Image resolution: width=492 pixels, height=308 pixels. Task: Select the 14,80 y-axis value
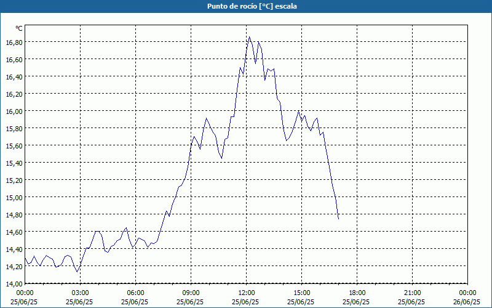point(14,215)
